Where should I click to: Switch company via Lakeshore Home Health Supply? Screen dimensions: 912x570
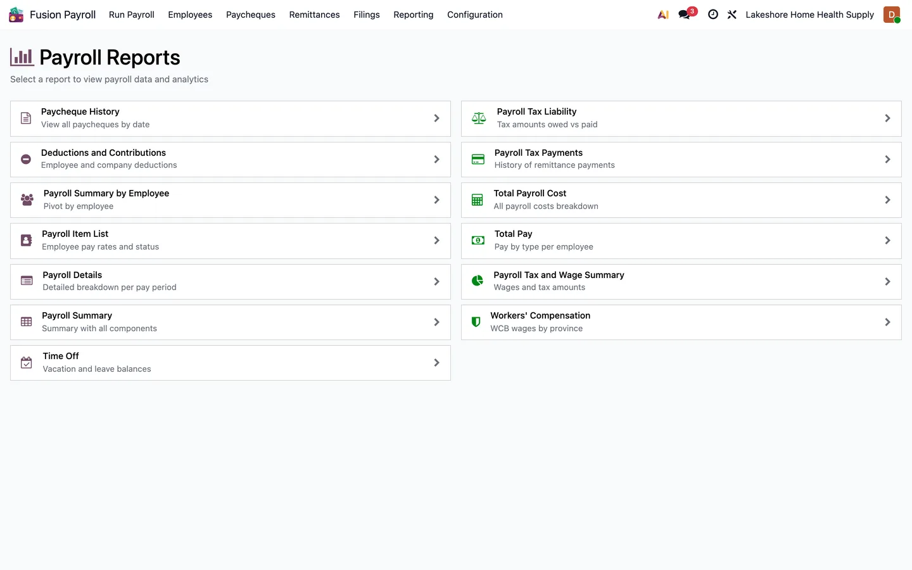coord(809,15)
